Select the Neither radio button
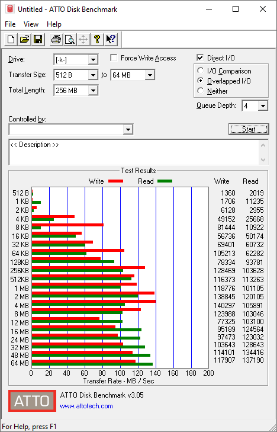 point(200,91)
